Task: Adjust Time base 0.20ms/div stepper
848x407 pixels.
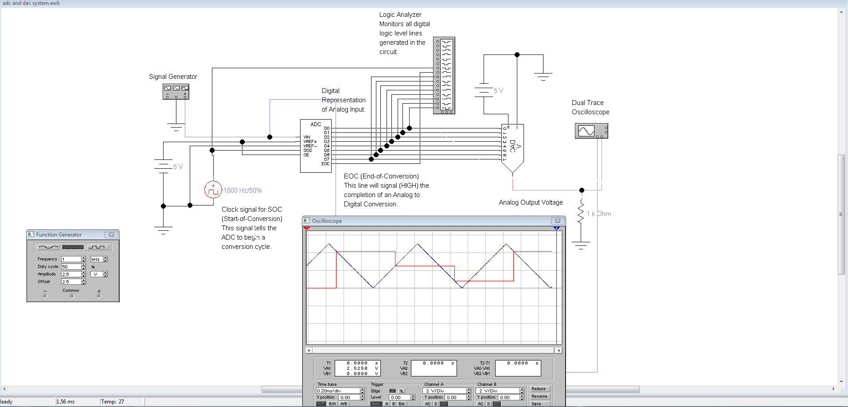Action: click(362, 391)
